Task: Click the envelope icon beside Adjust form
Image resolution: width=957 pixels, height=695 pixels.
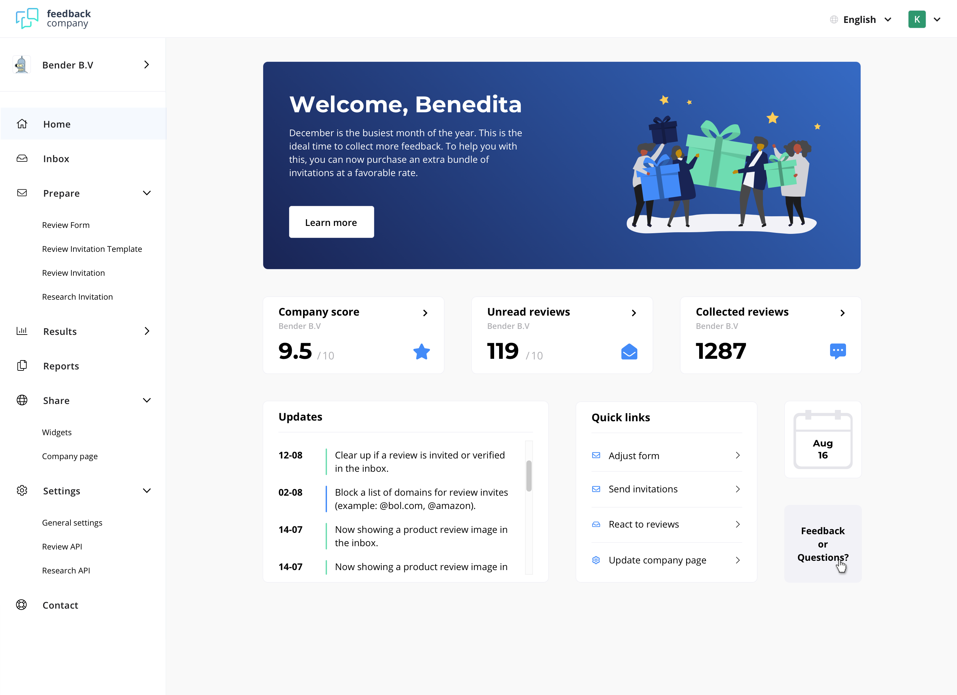Action: [x=596, y=455]
